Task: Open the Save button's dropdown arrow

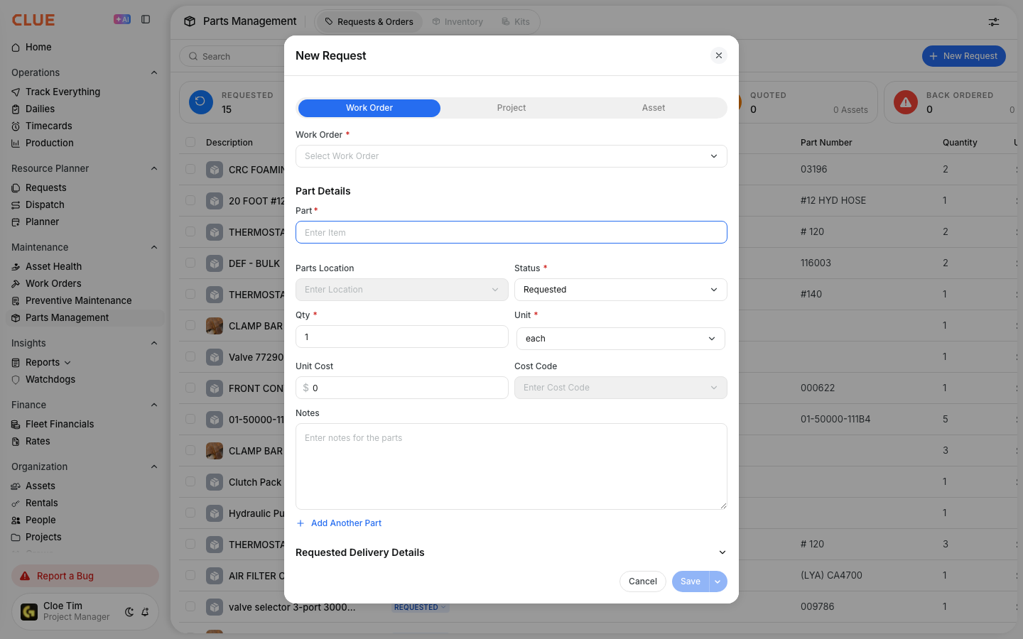Action: click(718, 581)
